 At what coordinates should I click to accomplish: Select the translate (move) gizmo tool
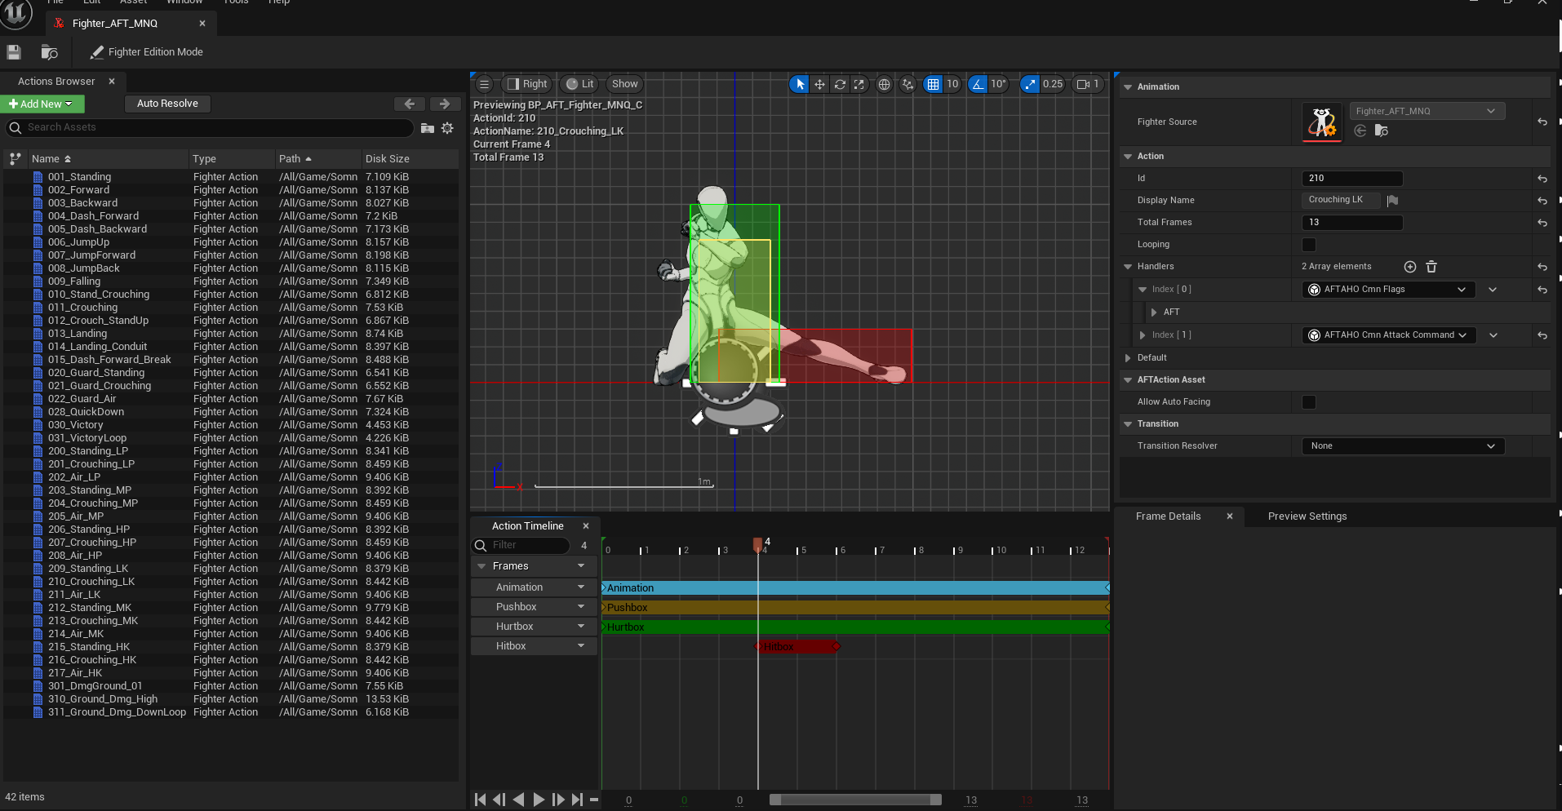tap(819, 84)
